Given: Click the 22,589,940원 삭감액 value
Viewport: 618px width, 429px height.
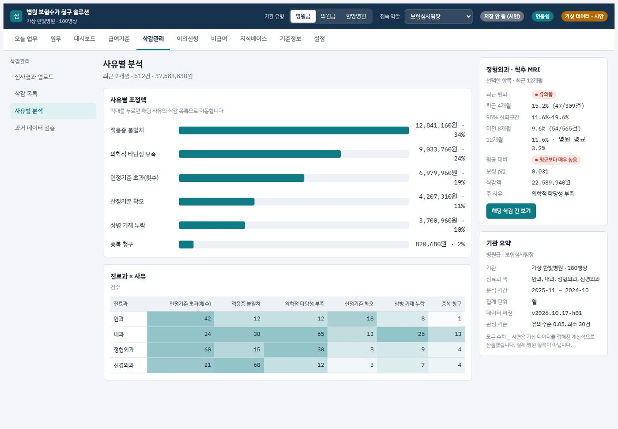Looking at the screenshot, I should [551, 182].
